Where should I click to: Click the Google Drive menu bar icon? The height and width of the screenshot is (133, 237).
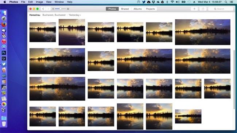pos(162,2)
